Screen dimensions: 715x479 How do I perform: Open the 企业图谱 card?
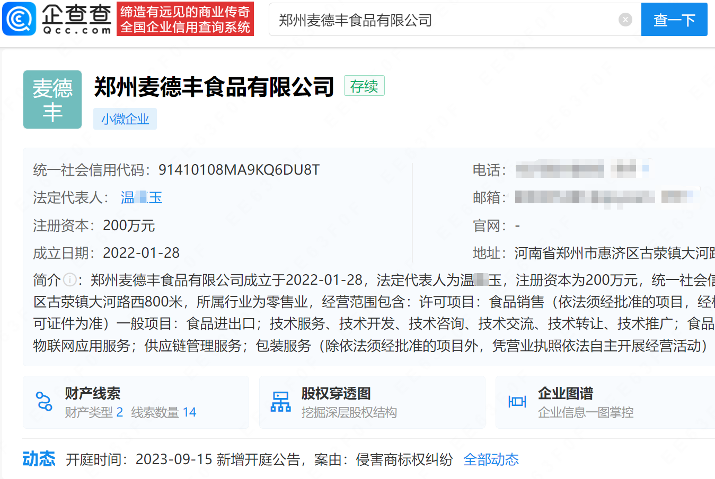pos(604,402)
